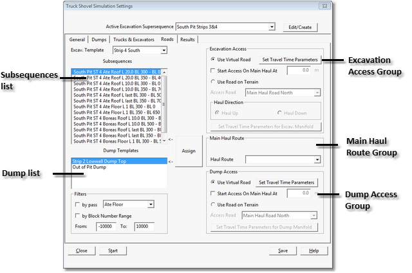
Task: Enable the 'by pass' filter checkbox
Action: 77,204
